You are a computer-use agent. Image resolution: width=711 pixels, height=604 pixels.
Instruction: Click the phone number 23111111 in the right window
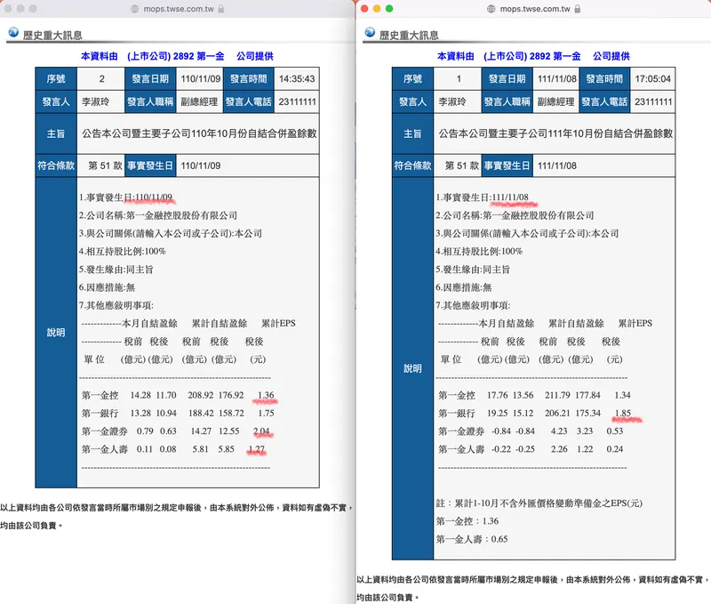(653, 101)
